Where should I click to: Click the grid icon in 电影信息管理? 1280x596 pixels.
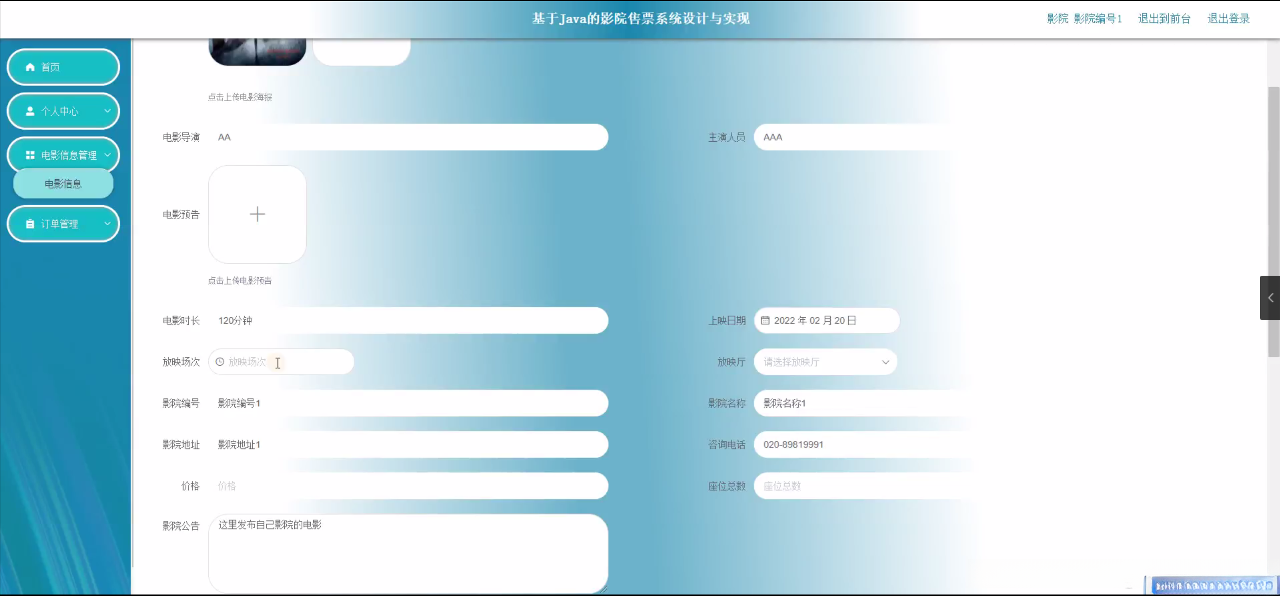point(30,155)
